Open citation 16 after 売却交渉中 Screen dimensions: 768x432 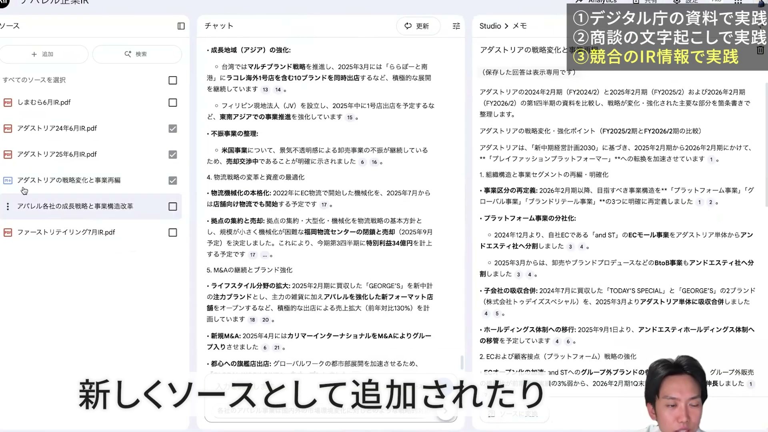click(x=374, y=162)
